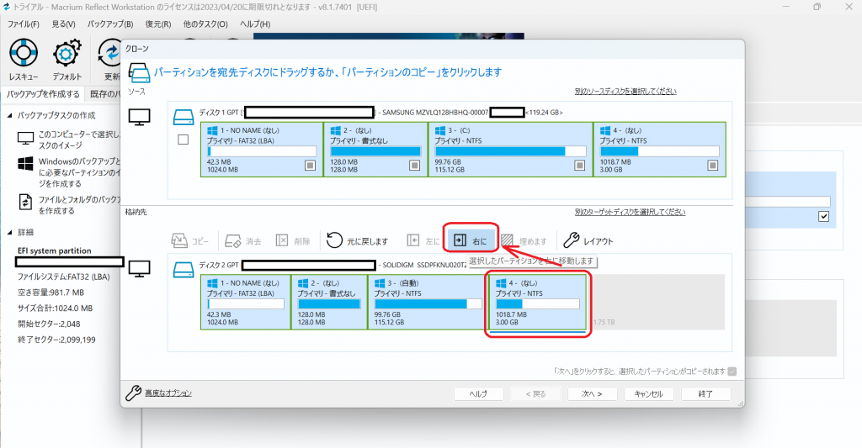
Task: Toggle the Disk 1 source disk checkbox
Action: (183, 140)
